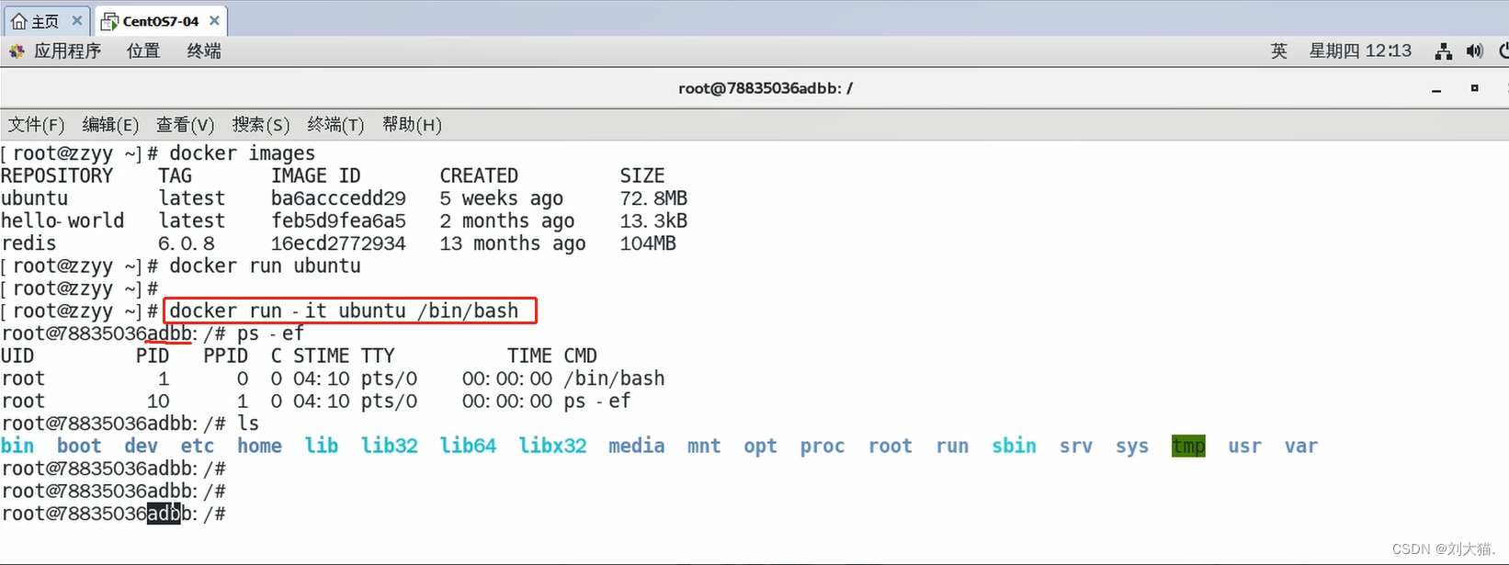Click the libx32 directory name

[552, 446]
